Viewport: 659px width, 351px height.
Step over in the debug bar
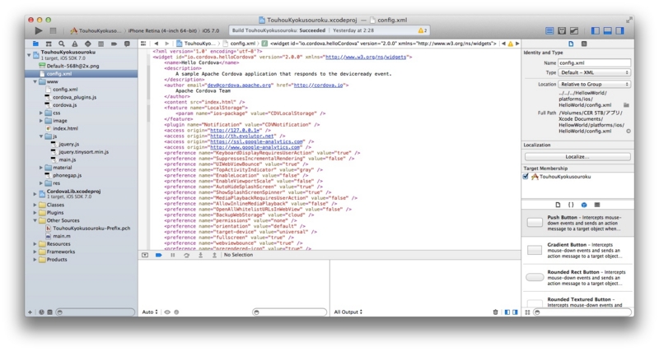coord(186,255)
